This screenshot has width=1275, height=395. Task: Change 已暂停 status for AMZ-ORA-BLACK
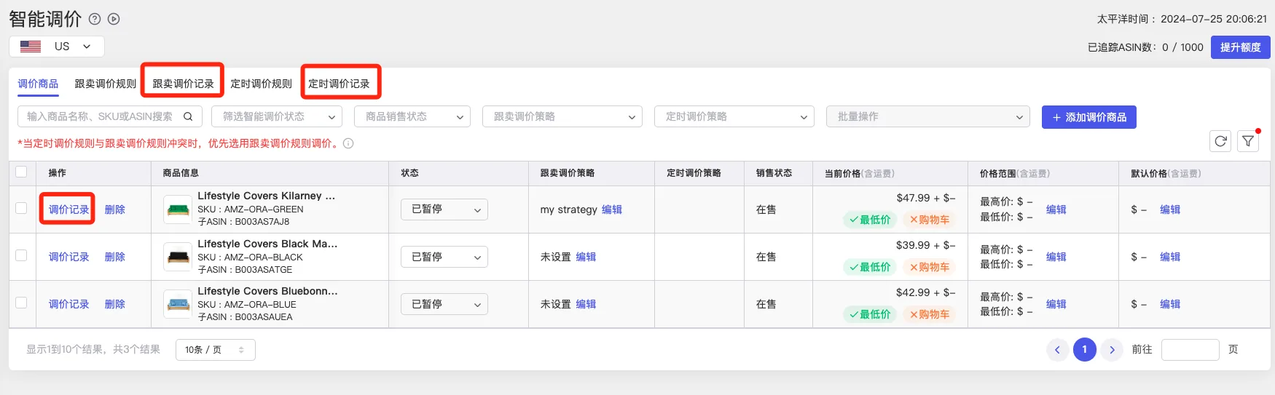444,257
